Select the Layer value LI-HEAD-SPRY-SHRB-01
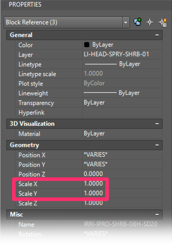Image resolution: width=172 pixels, height=250 pixels. pos(116,54)
